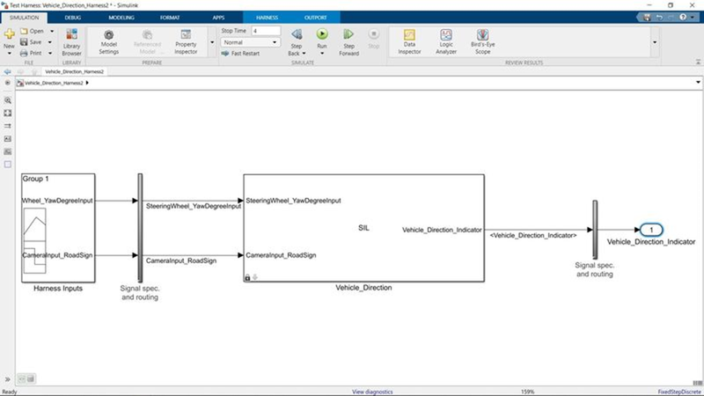This screenshot has width=704, height=396.
Task: Open the Run button dropdown arrow
Action: [322, 54]
